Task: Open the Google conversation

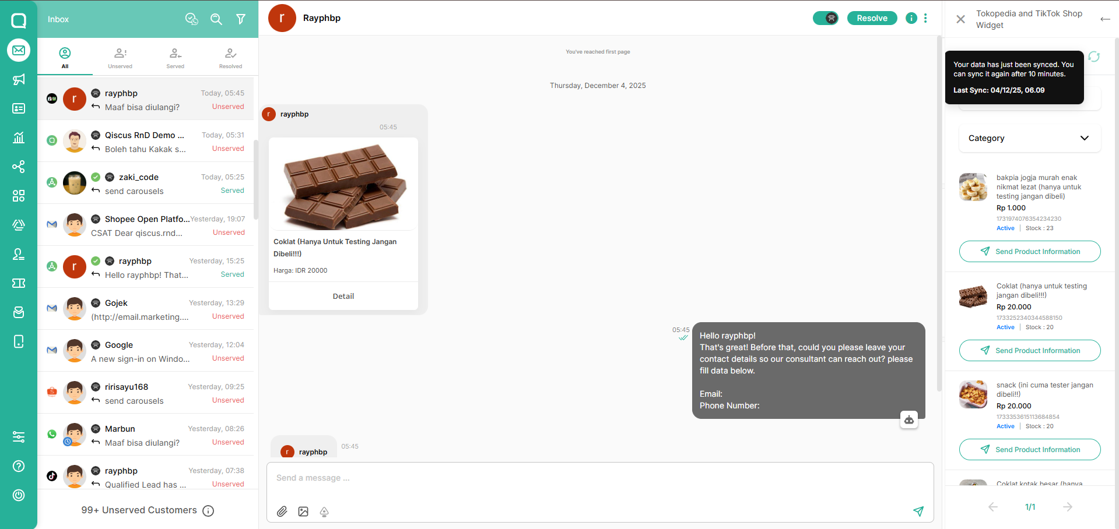Action: (x=146, y=351)
